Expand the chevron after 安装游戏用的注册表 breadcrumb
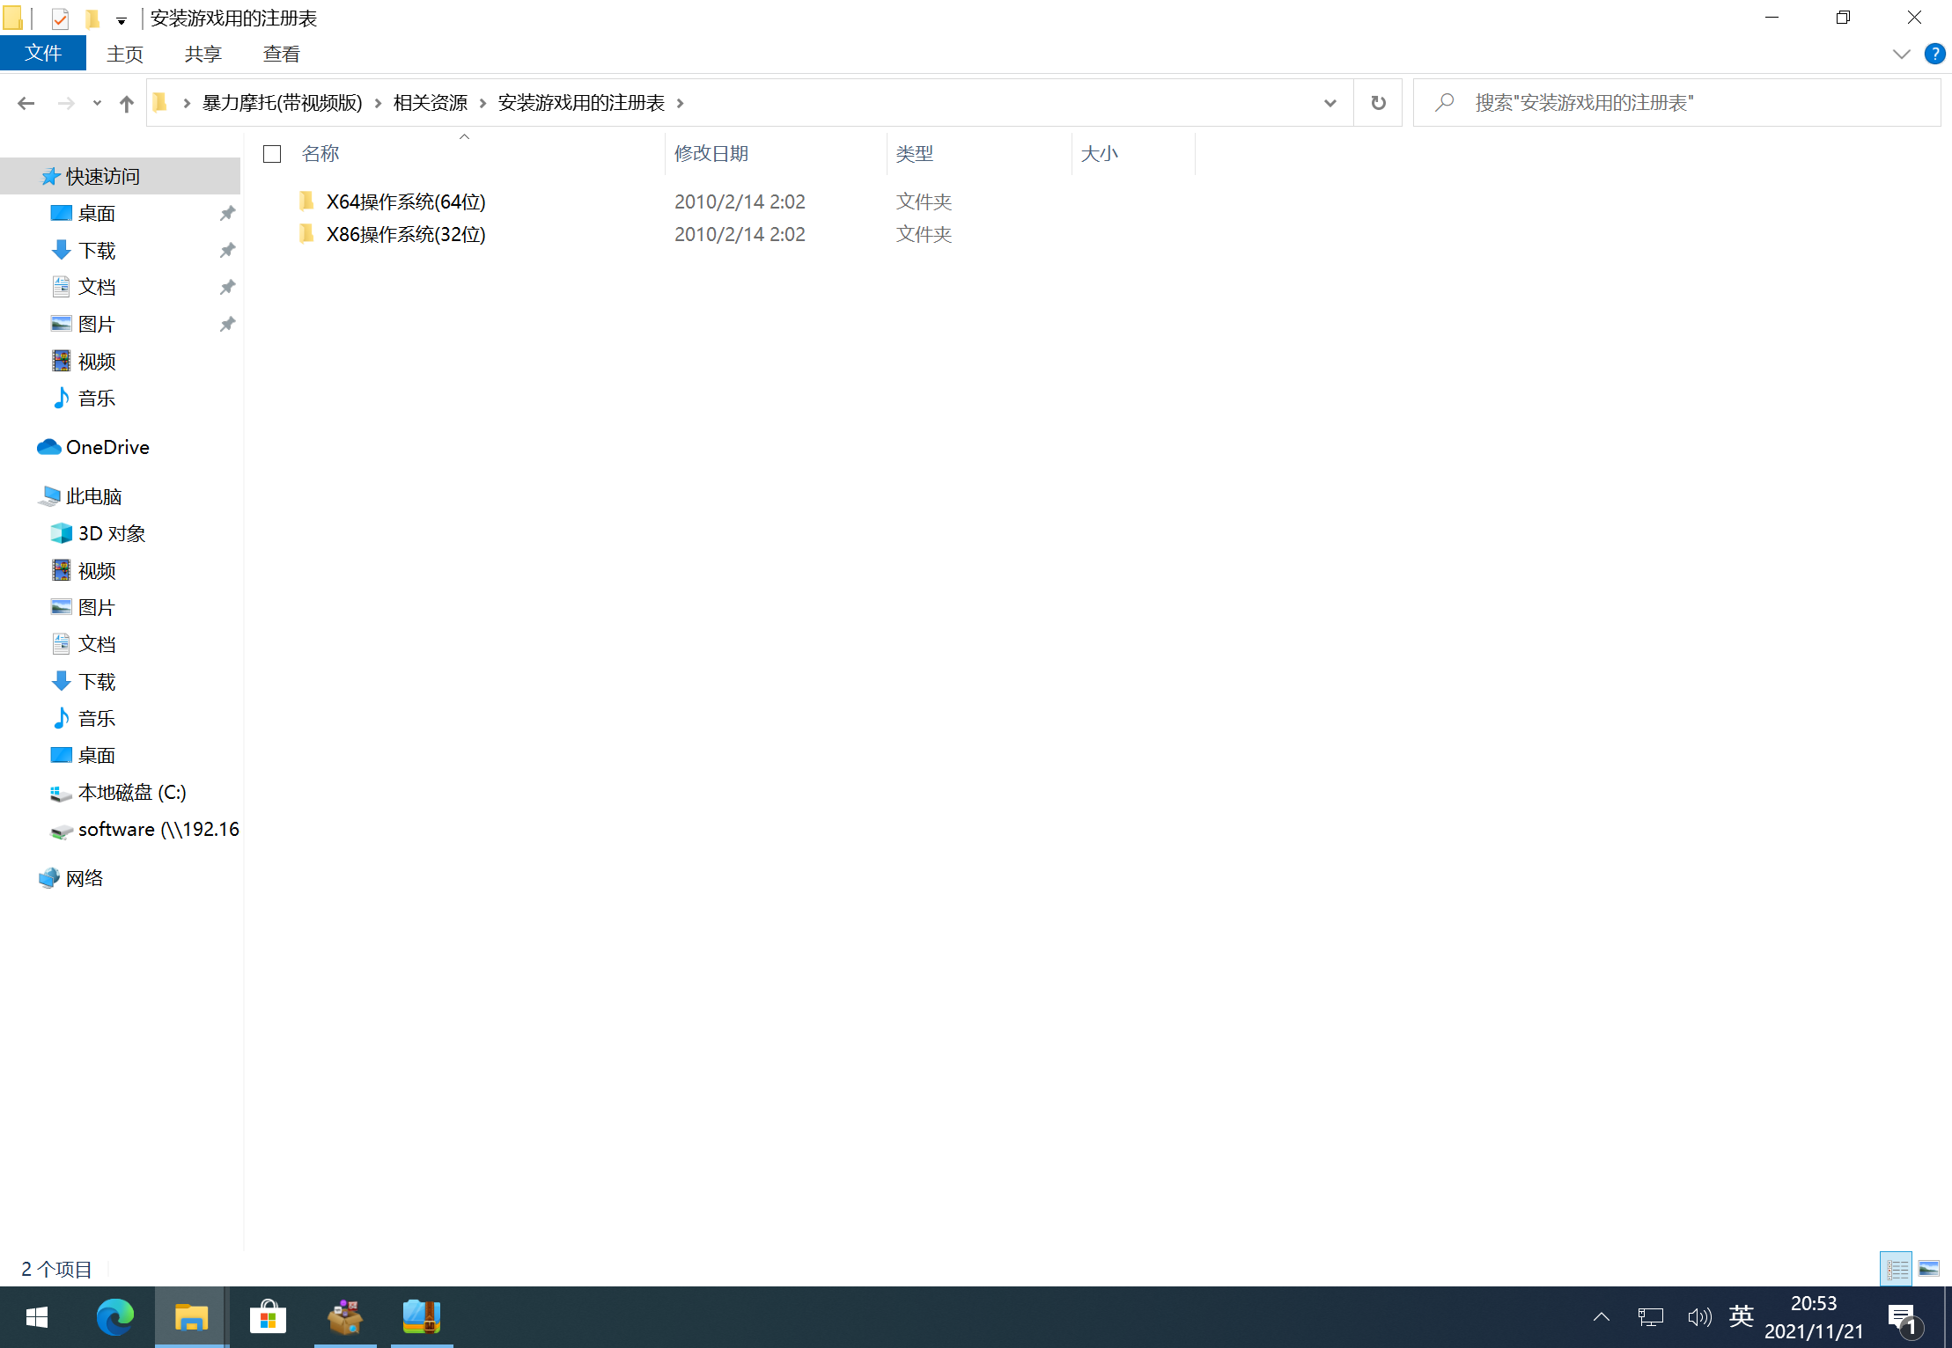Screen dimensions: 1952x1348 [680, 103]
